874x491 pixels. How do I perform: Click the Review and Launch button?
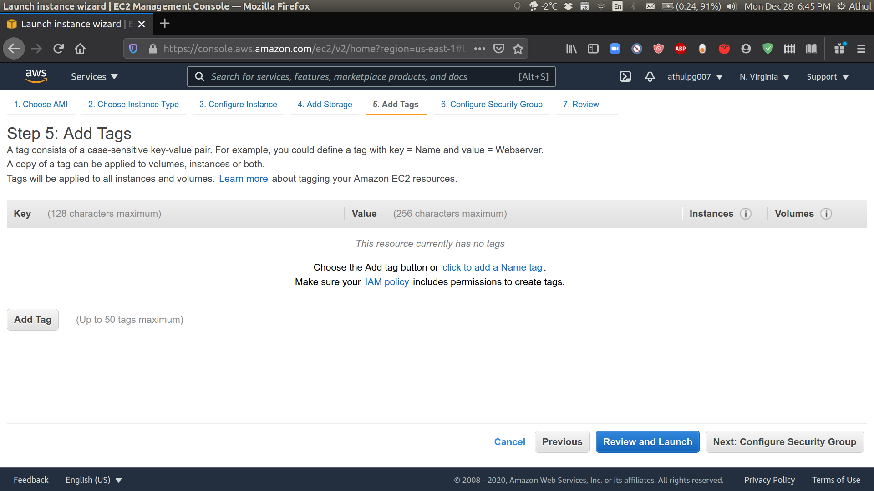(648, 441)
